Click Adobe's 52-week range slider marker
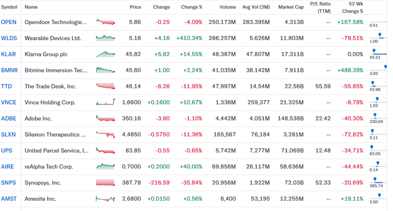Viewport: 393px width, 211px height. [375, 115]
